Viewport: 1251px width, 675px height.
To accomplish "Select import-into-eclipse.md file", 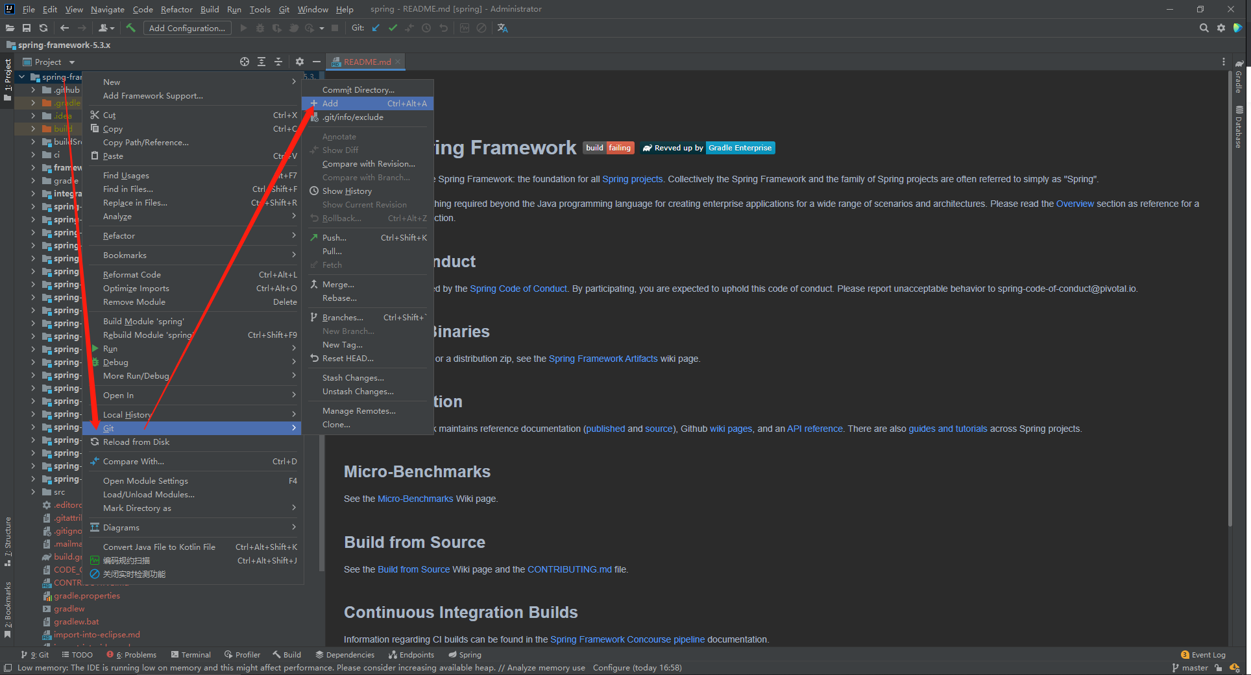I will click(x=97, y=635).
